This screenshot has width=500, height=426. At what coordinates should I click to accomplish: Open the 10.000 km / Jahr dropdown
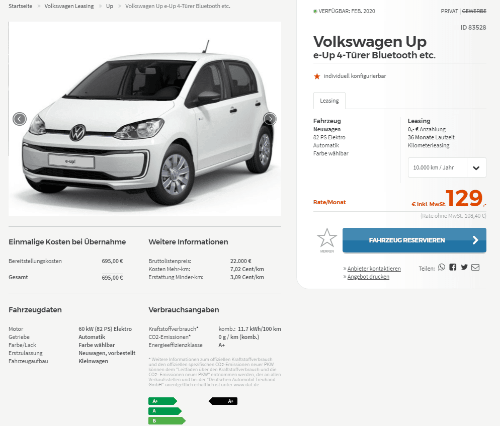pos(447,167)
